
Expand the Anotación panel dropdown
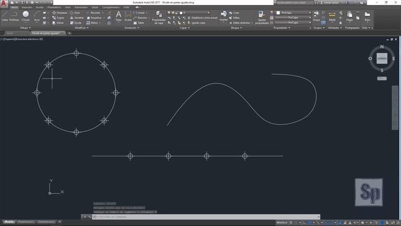[132, 28]
